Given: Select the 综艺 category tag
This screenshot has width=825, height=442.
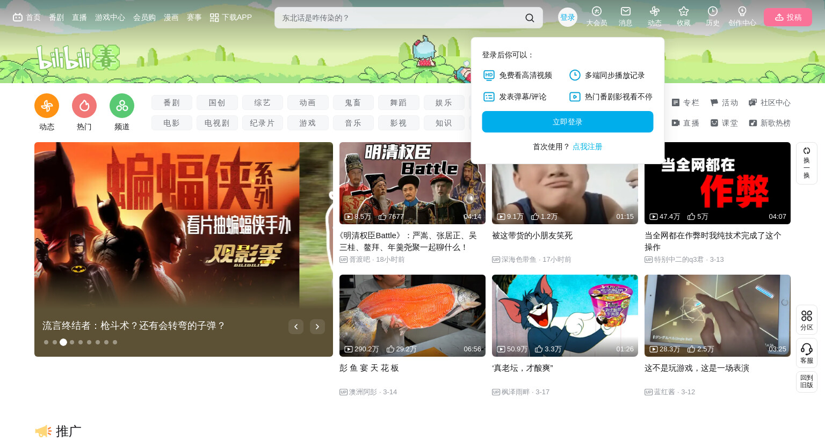Looking at the screenshot, I should click(x=263, y=102).
